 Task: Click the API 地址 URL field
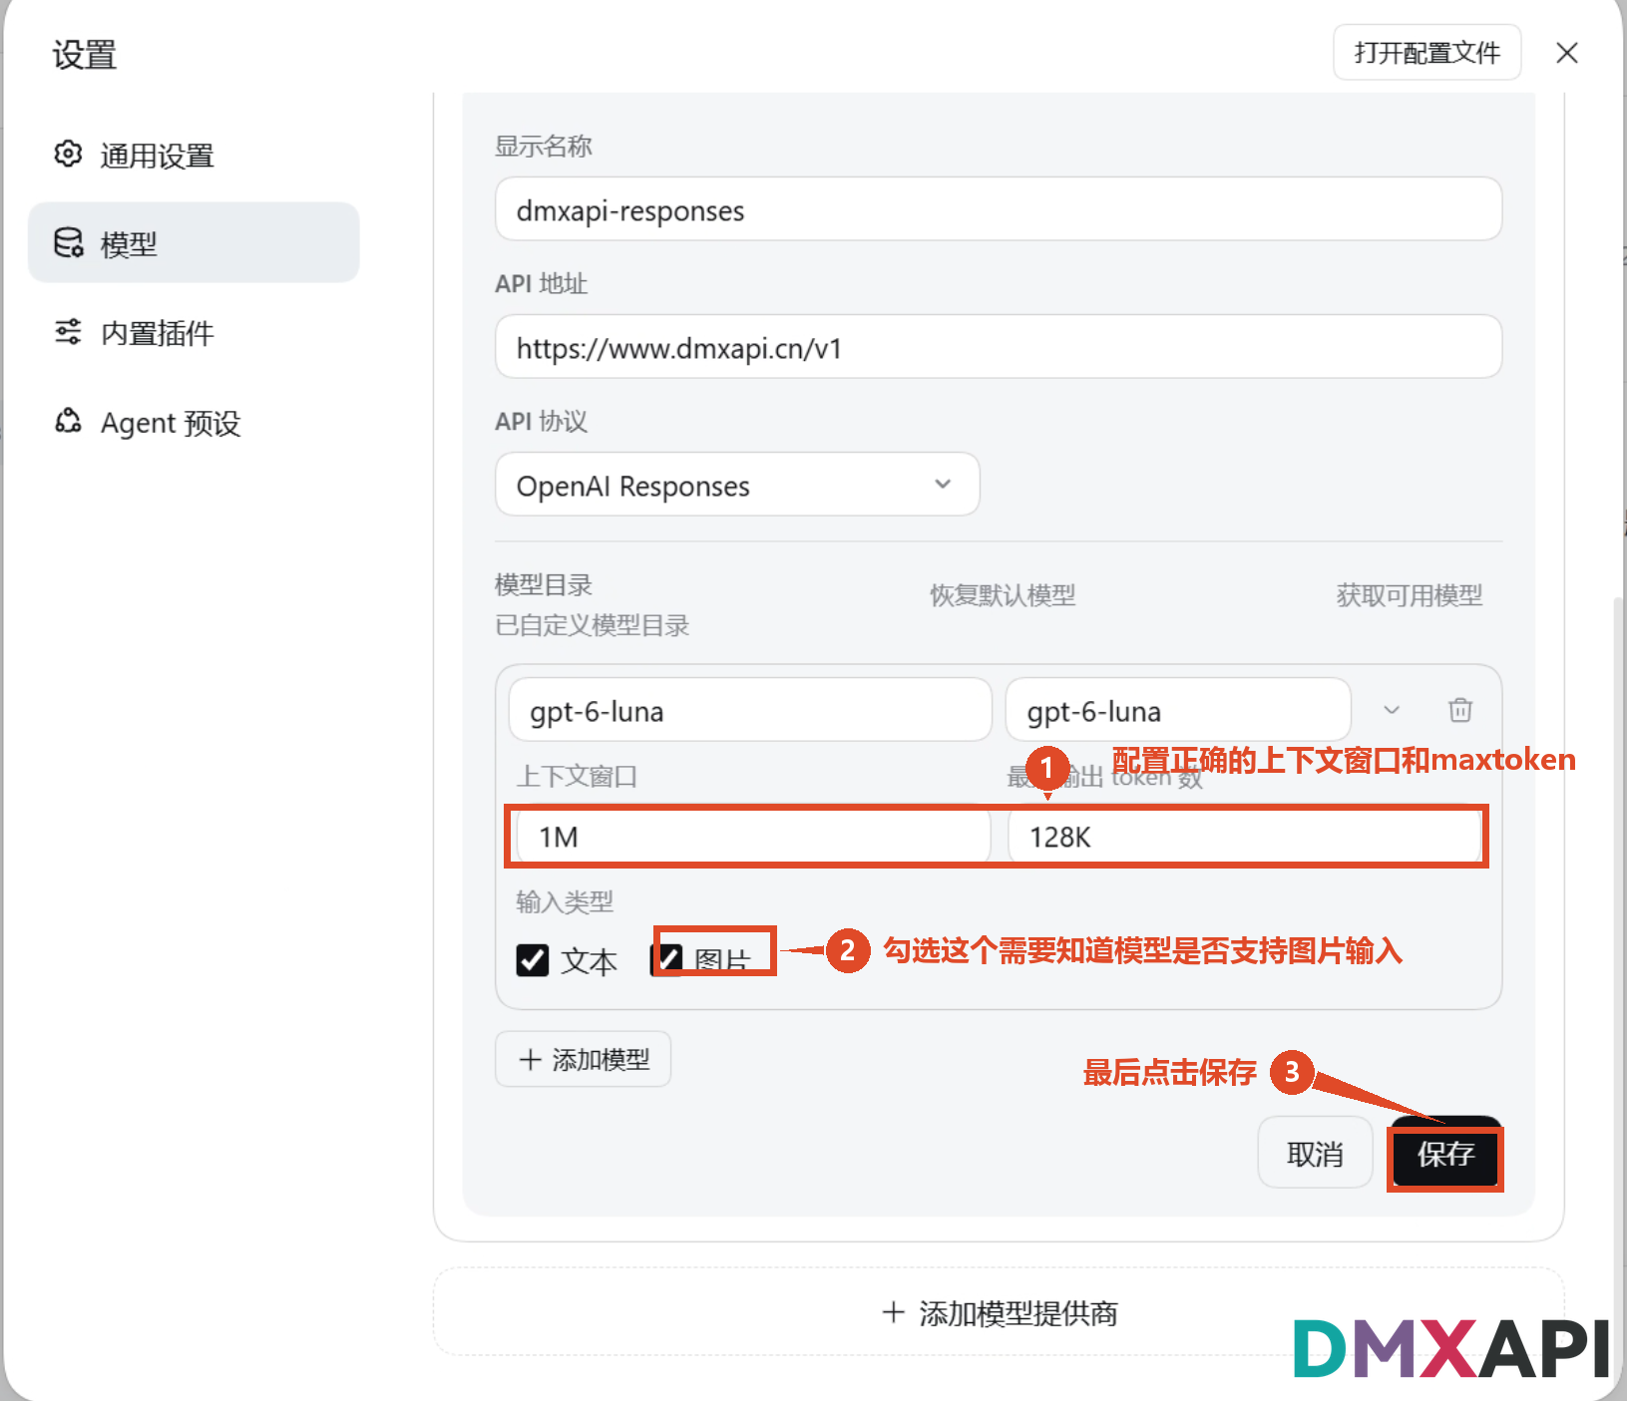pyautogui.click(x=999, y=347)
